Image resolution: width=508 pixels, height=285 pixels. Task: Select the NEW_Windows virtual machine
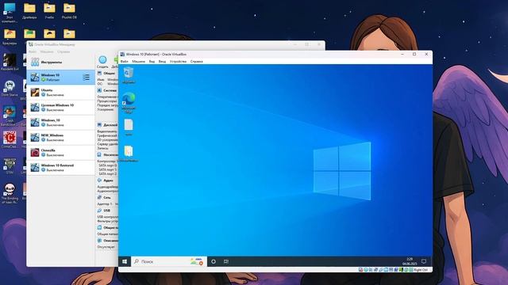(61, 138)
